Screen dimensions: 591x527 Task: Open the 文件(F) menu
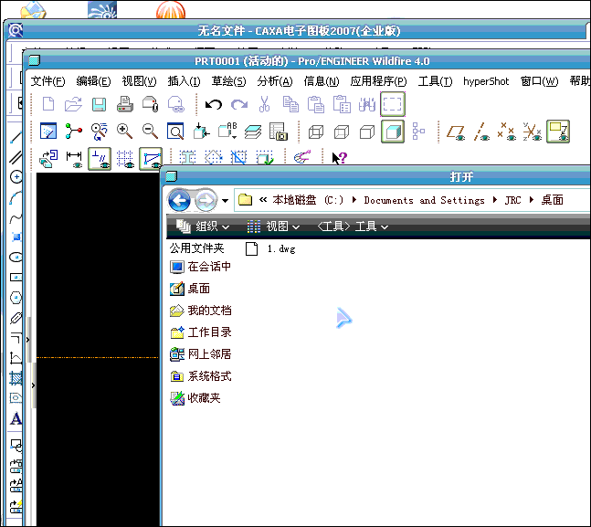pyautogui.click(x=47, y=81)
